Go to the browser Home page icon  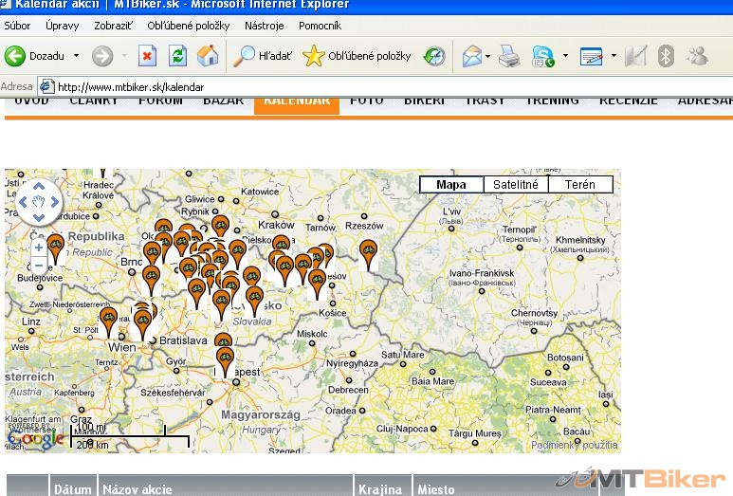pos(207,56)
